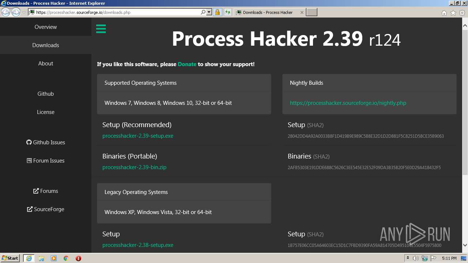Click the Action Center flag tray icon
The image size is (468, 263).
[x=433, y=258]
